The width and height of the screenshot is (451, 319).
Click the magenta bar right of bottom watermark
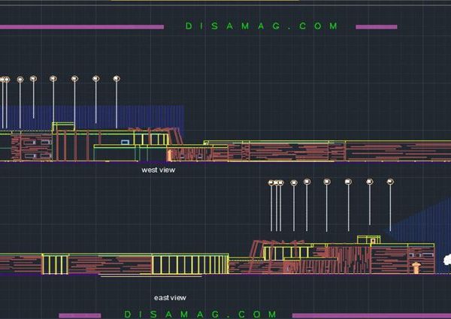pos(371,315)
